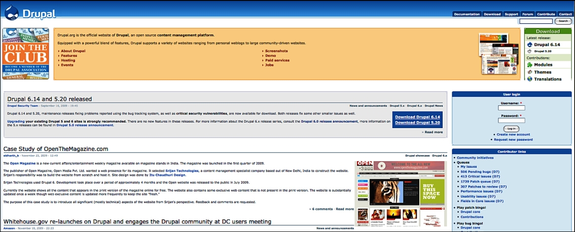
Task: Click the blue Download Drupal 6.14 button
Action: point(417,117)
